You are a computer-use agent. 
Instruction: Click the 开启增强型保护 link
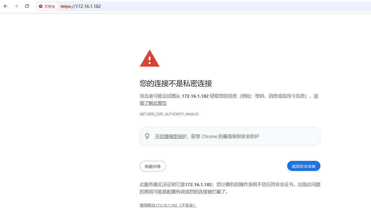coord(171,136)
